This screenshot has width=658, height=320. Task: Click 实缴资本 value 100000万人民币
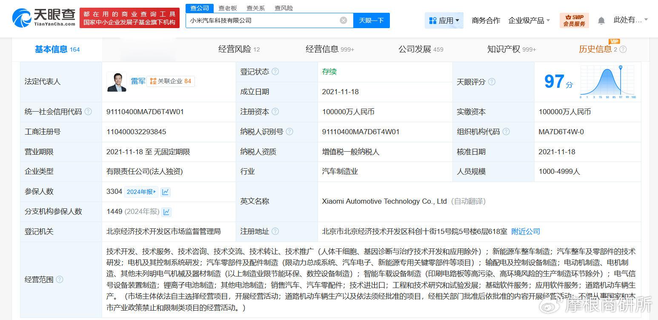coord(565,112)
